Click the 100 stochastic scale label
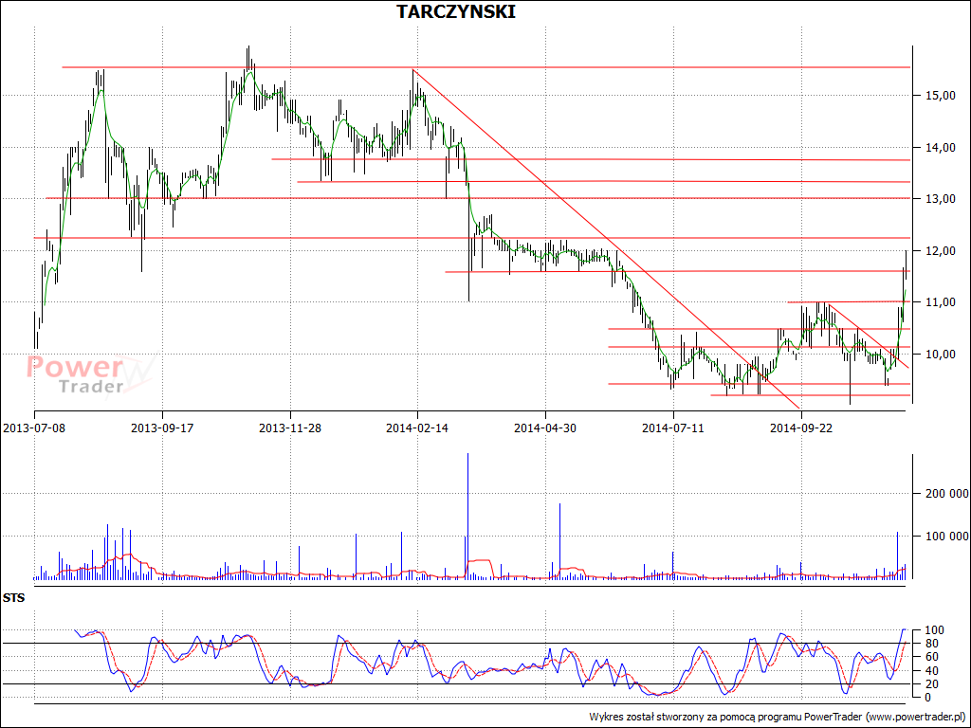Viewport: 971px width, 728px height. point(934,630)
